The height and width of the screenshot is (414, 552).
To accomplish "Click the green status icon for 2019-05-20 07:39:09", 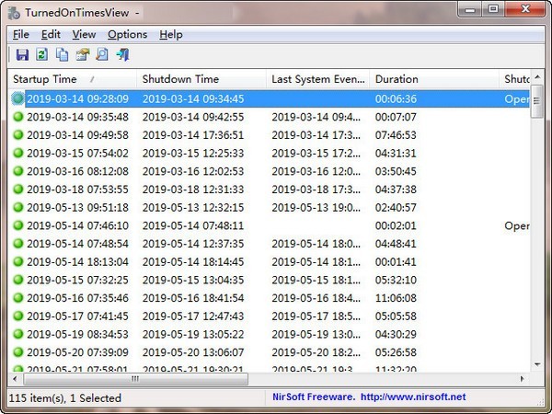I will [x=17, y=351].
